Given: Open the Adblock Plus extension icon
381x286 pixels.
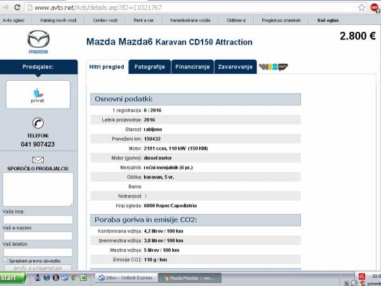Looking at the screenshot, I should [x=375, y=8].
